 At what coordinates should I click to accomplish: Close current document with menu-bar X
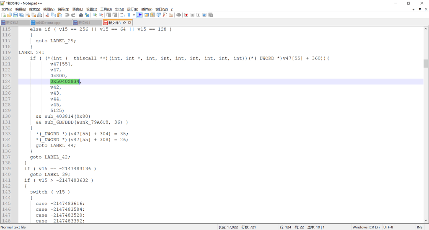(426, 9)
